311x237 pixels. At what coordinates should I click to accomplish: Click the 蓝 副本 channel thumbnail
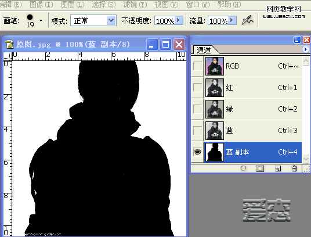(x=215, y=152)
